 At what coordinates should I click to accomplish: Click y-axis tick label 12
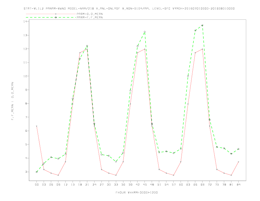tap(25, 49)
